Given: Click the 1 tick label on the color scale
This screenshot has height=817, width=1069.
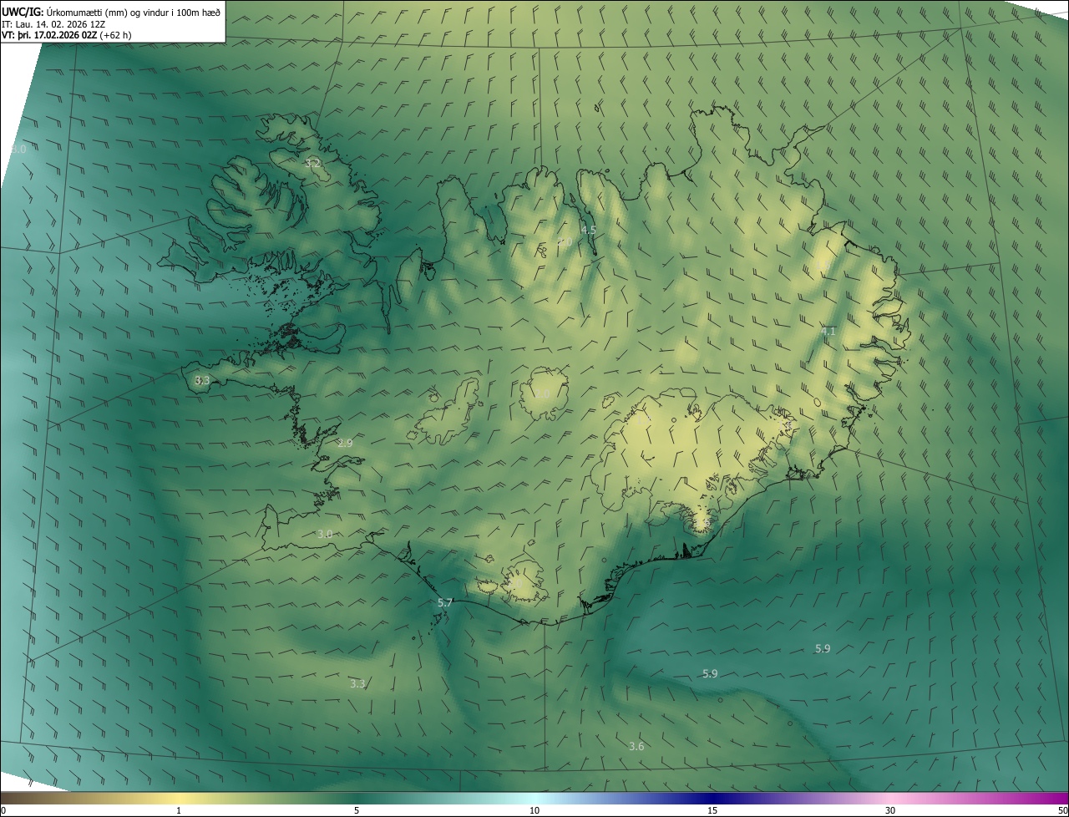Looking at the screenshot, I should click(179, 810).
